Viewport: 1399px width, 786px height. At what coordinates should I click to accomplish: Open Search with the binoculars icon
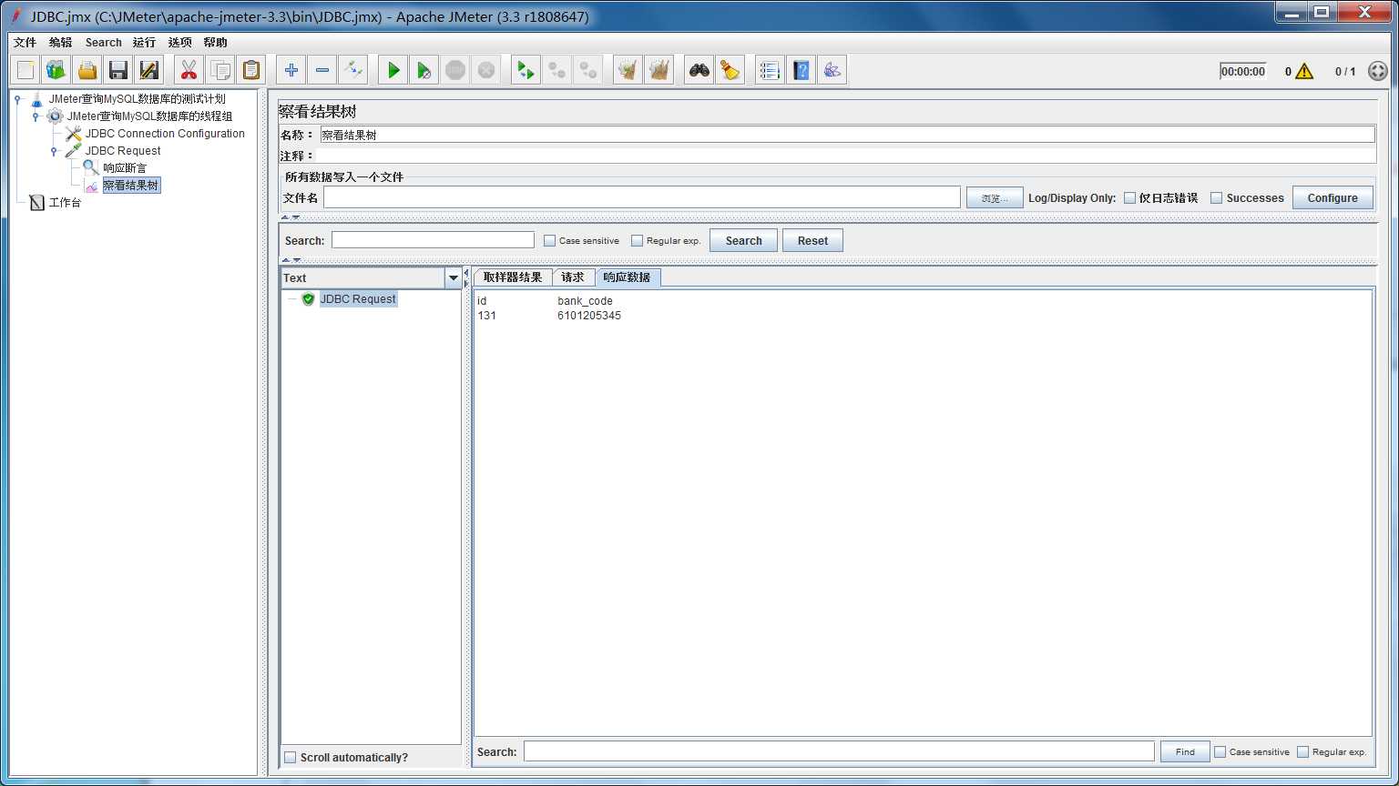699,70
